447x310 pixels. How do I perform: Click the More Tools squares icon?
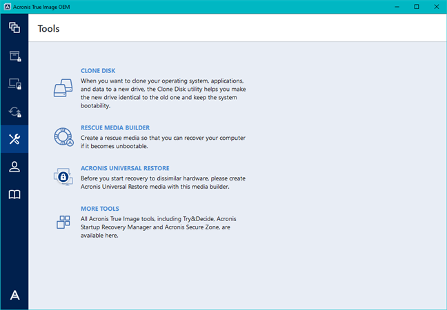tap(63, 222)
